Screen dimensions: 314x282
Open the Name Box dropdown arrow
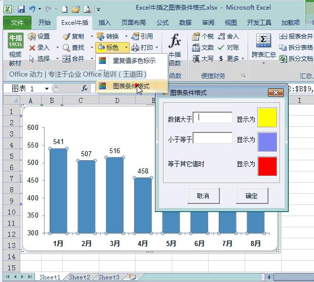coord(47,88)
